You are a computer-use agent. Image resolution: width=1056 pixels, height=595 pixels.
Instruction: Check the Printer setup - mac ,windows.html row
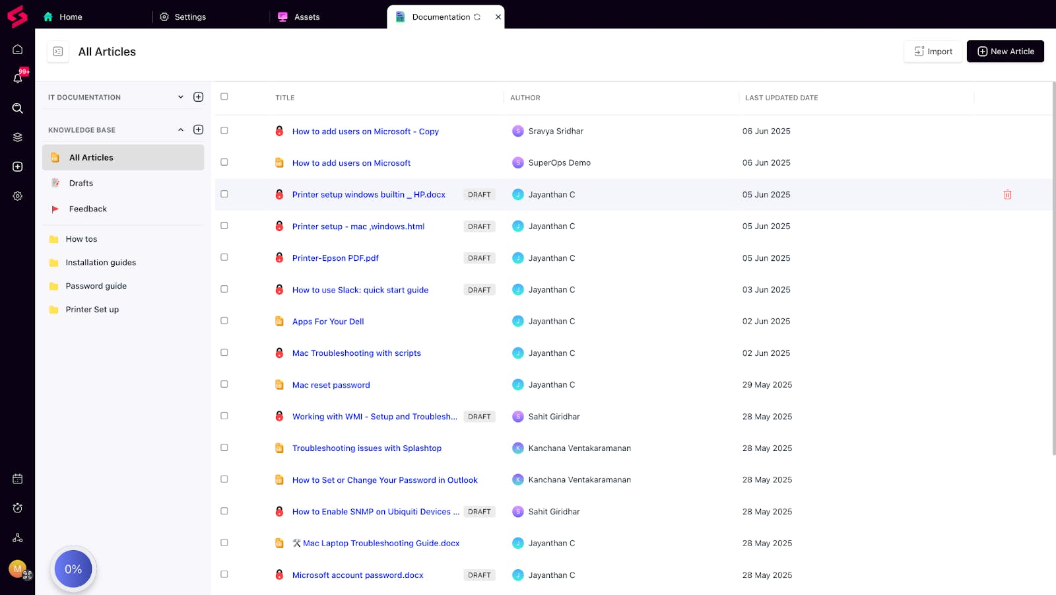coord(224,226)
